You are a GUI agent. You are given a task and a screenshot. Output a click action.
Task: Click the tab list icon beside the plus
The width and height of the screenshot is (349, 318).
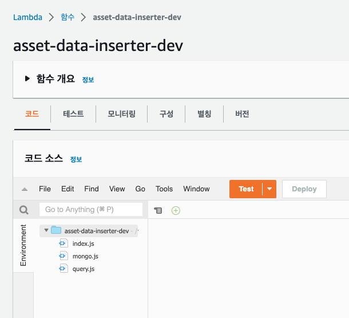158,210
